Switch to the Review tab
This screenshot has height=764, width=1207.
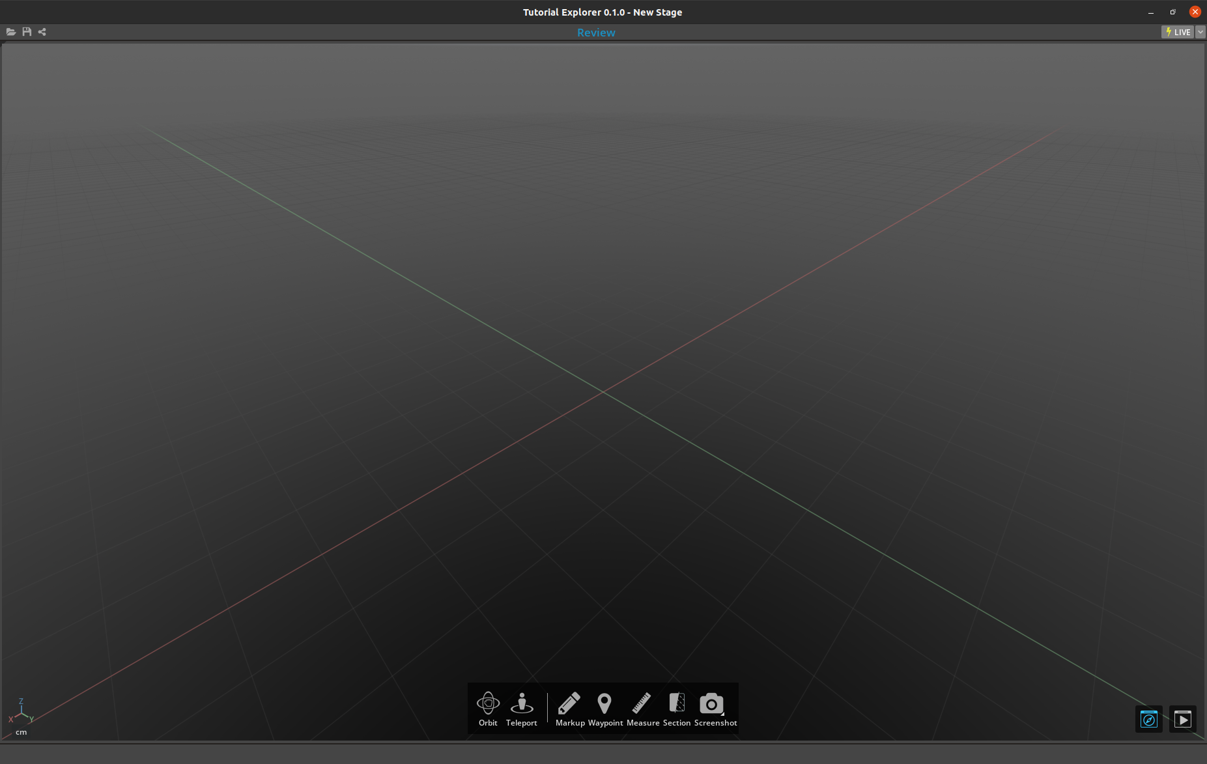596,32
